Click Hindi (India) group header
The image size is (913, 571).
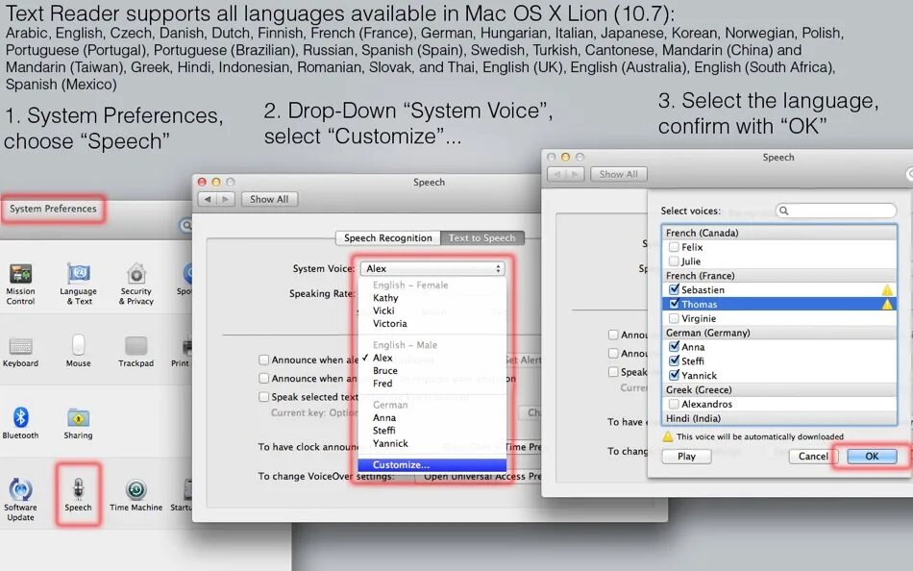[x=779, y=418]
